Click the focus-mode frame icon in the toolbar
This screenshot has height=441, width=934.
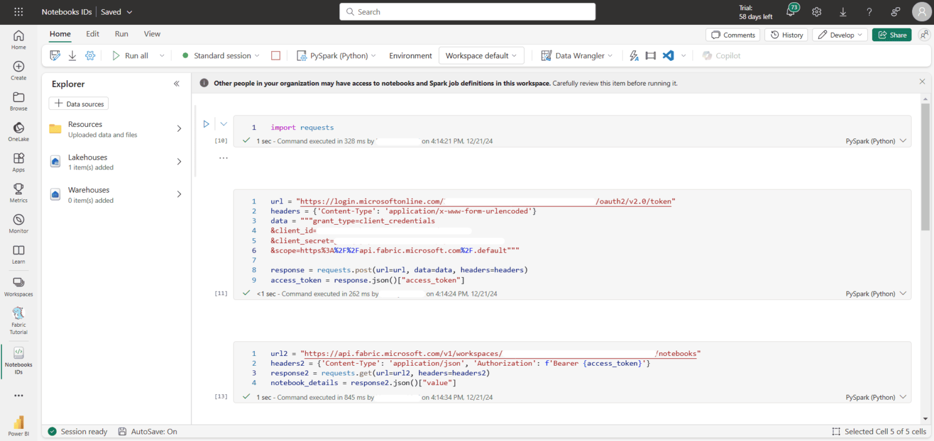click(651, 55)
